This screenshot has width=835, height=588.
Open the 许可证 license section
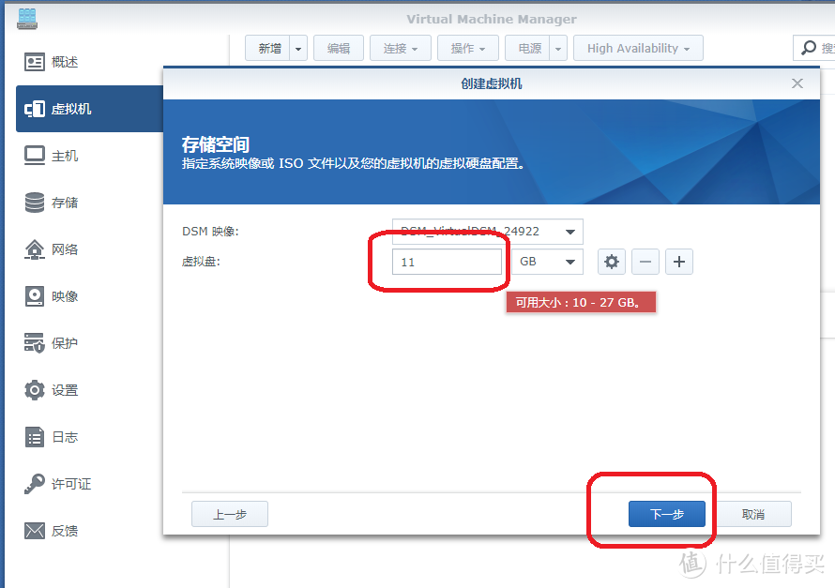click(57, 484)
